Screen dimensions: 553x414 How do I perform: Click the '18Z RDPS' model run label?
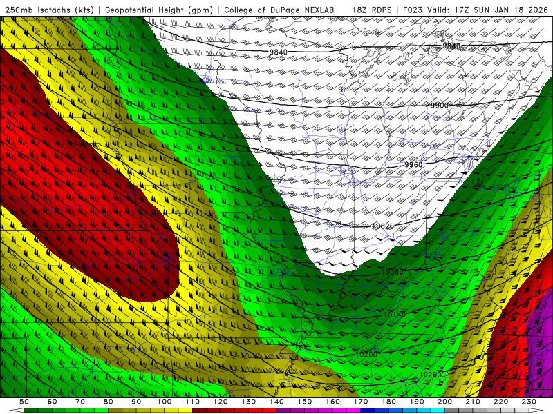click(372, 10)
